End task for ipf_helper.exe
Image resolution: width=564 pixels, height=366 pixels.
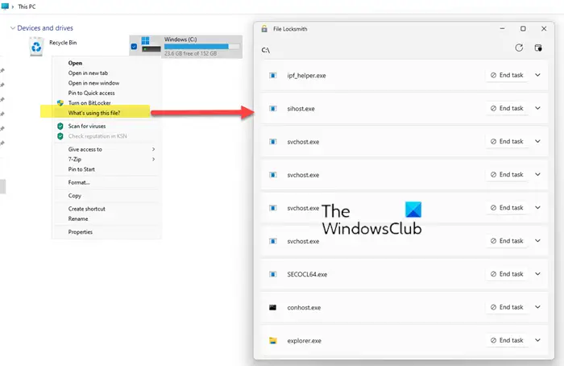coord(507,75)
